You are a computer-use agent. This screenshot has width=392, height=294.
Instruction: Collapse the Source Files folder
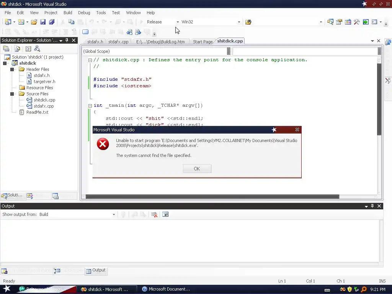point(12,94)
